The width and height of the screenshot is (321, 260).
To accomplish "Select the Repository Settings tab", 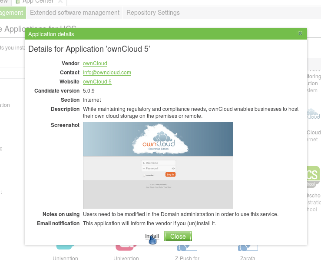I will (153, 13).
